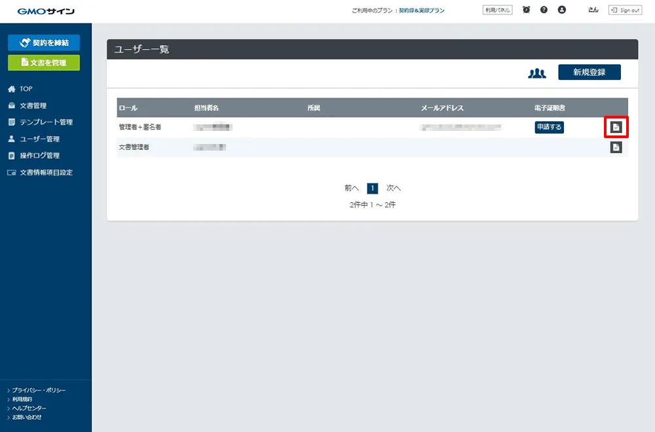Open document icon for 管理者+署名者 row
The width and height of the screenshot is (655, 432).
coord(616,127)
